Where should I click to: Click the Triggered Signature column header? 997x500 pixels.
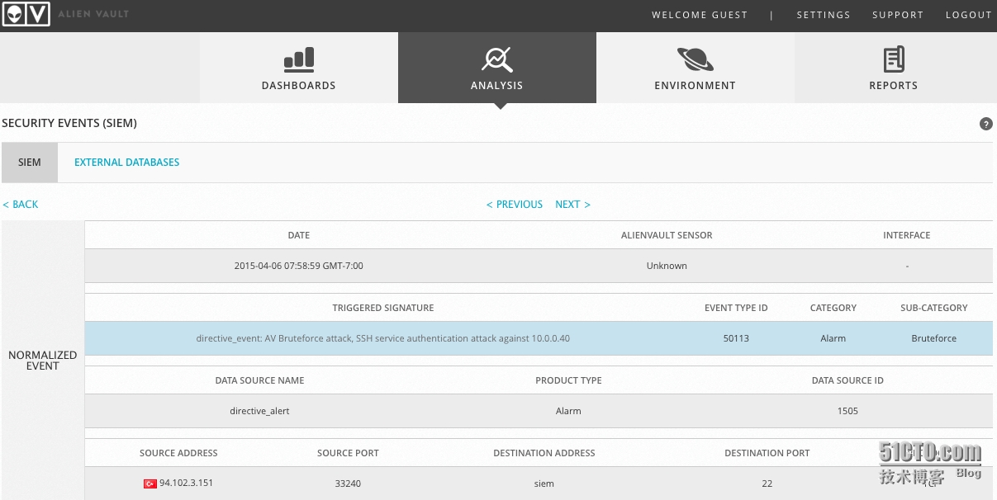tap(382, 308)
